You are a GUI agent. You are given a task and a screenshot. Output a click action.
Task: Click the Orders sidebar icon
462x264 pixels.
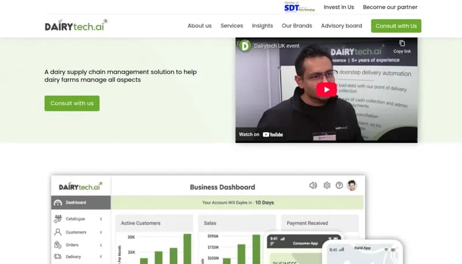58,245
